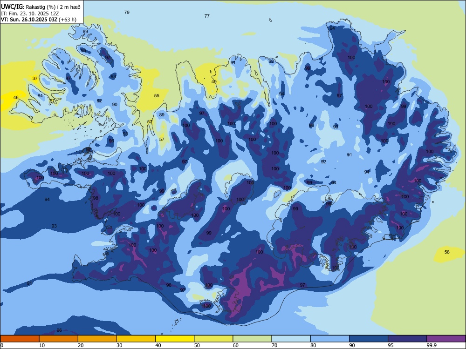Image resolution: width=466 pixels, height=349 pixels.
Task: Click the humidity value 77 over the sea
Action: [x=207, y=16]
